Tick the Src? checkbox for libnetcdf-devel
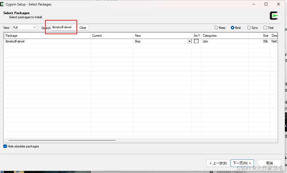Viewport: 287px width, 173px height. pos(196,41)
